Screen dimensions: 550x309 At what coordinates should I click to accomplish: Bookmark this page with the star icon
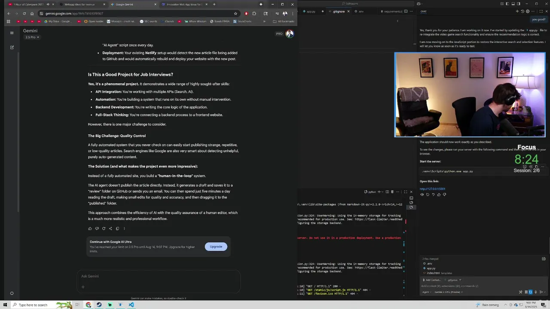click(x=235, y=13)
